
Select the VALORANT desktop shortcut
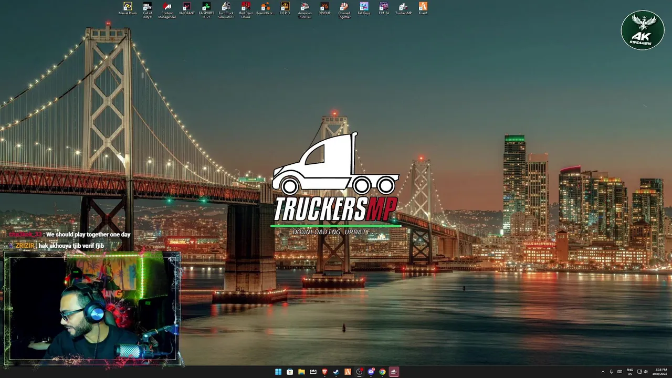(x=187, y=9)
